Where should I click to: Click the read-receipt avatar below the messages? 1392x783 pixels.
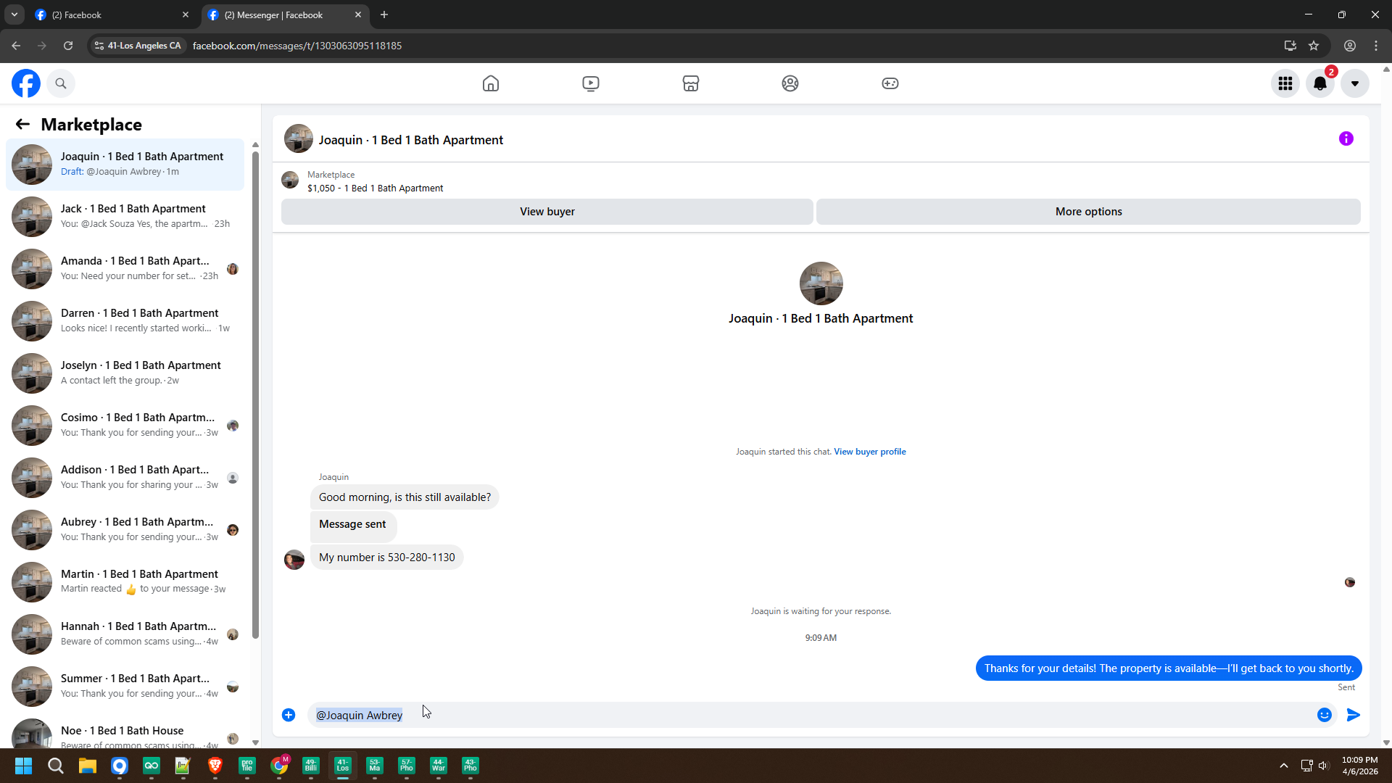(1350, 582)
